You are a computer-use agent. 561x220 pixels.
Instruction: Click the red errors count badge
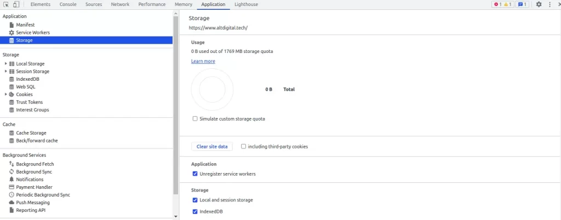pyautogui.click(x=497, y=4)
